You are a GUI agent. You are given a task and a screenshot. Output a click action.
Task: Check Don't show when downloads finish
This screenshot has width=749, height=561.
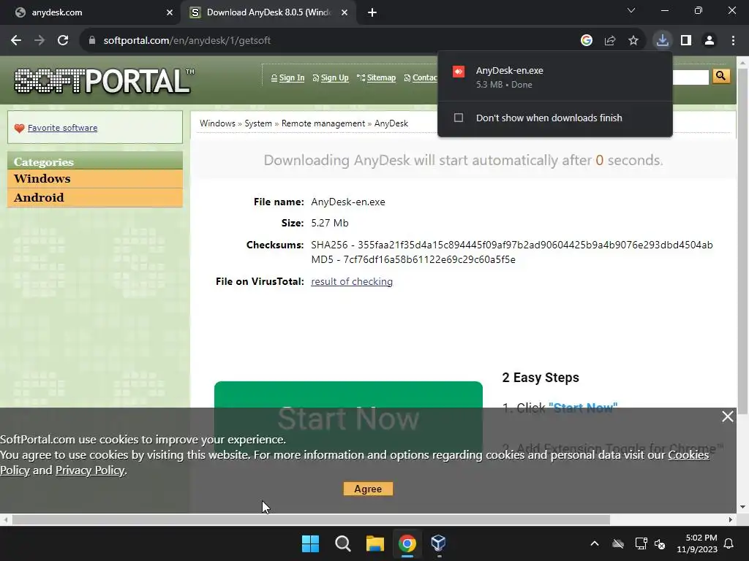coord(459,118)
